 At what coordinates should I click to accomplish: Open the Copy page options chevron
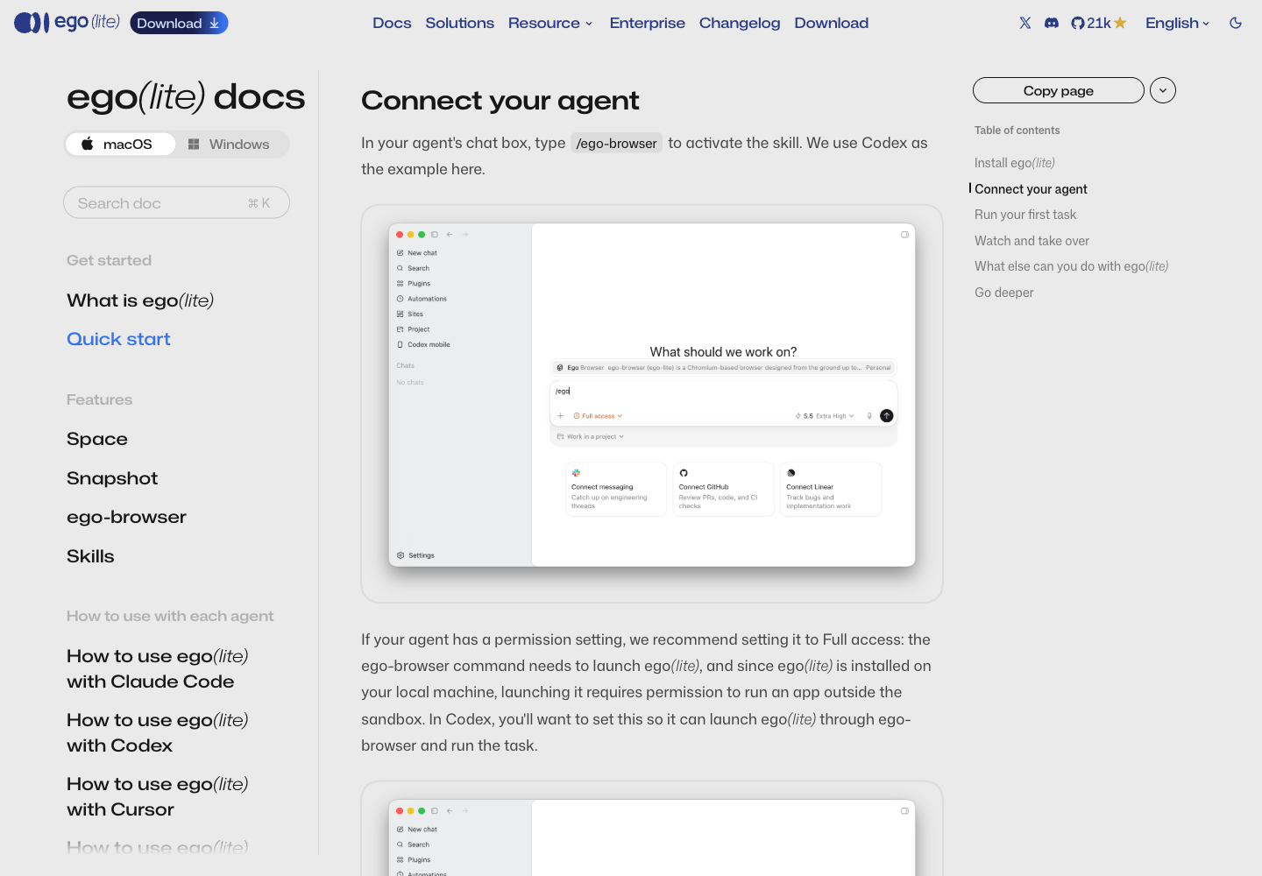pyautogui.click(x=1163, y=90)
